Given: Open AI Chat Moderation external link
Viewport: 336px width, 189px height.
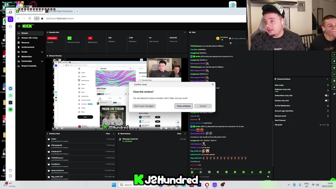Looking at the screenshot, I should point(328,106).
